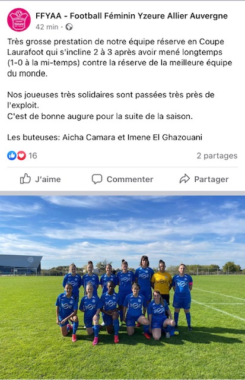Click the post text about Coupe Laurafoot
The height and width of the screenshot is (380, 245).
120,58
